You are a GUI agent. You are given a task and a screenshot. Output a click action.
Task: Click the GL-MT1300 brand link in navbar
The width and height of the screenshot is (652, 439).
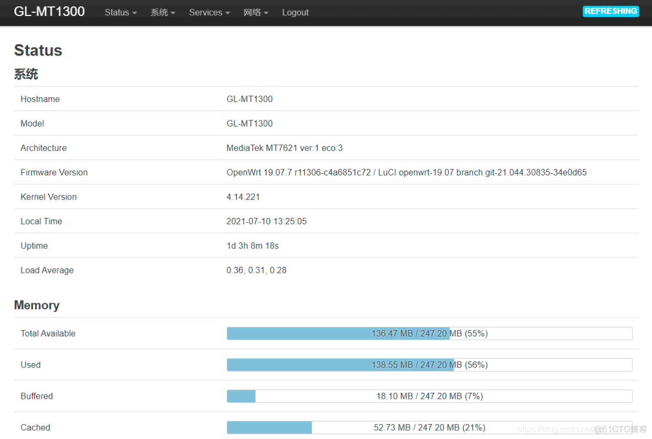pos(49,12)
